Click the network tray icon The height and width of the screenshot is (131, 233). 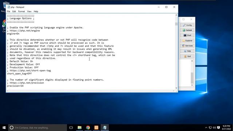210,128
